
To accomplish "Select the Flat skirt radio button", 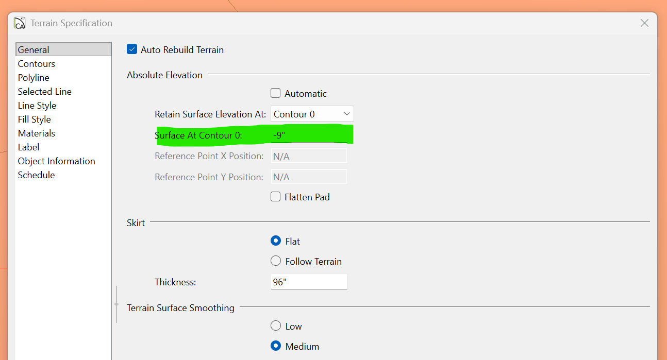I will pos(276,241).
